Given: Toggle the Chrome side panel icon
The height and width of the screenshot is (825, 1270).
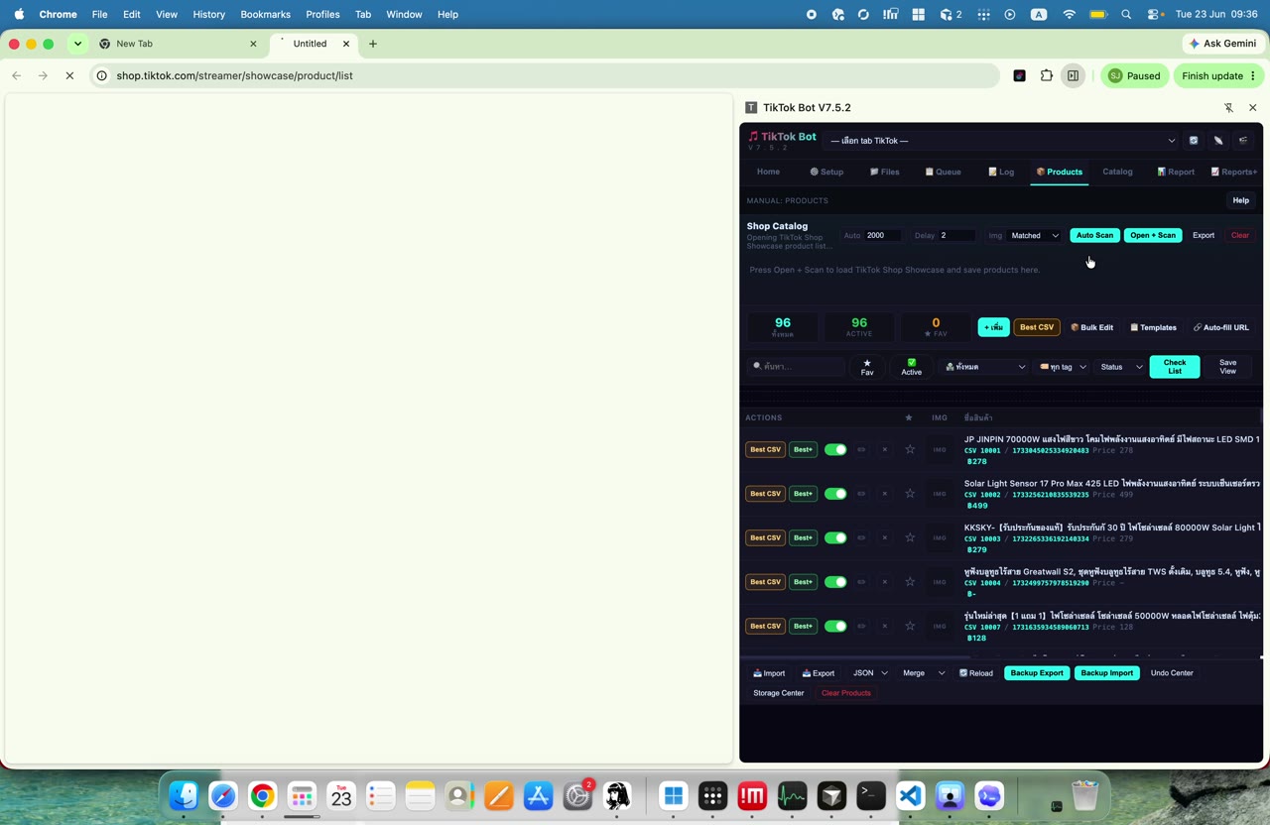Looking at the screenshot, I should pos(1073,75).
